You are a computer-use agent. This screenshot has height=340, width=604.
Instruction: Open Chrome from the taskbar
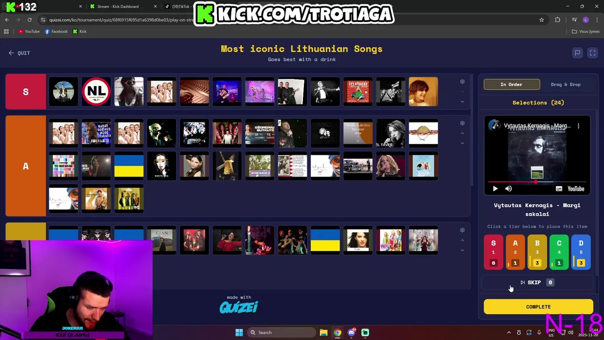point(337,332)
